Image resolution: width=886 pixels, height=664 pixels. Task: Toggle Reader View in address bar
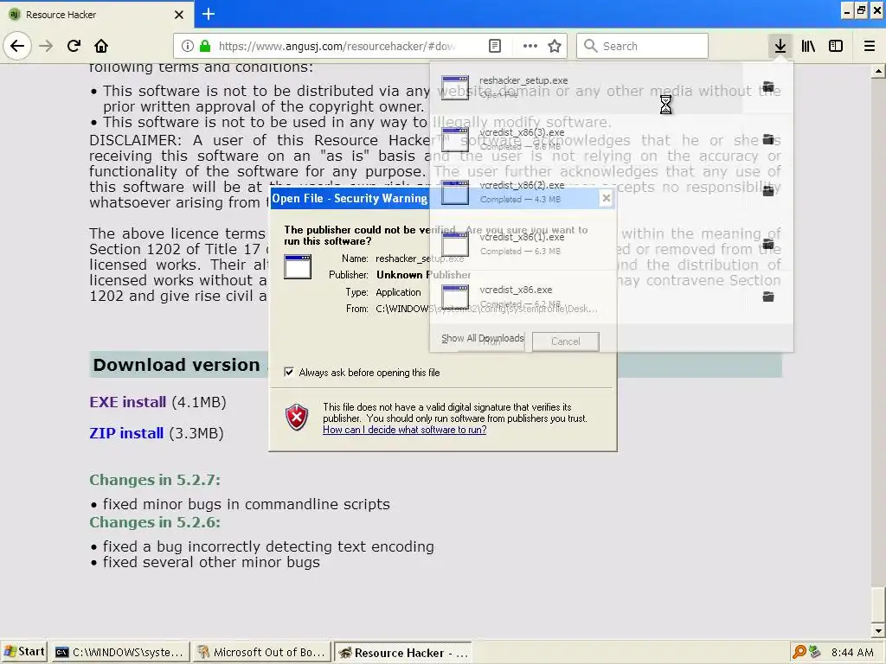pos(494,46)
